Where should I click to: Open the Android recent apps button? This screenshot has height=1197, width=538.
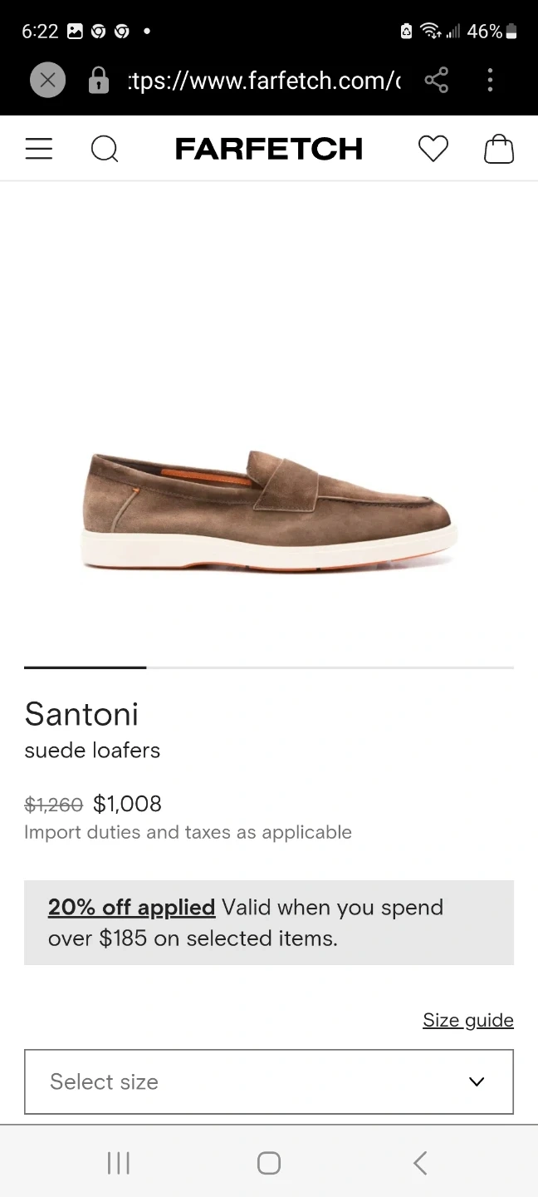click(x=119, y=1163)
